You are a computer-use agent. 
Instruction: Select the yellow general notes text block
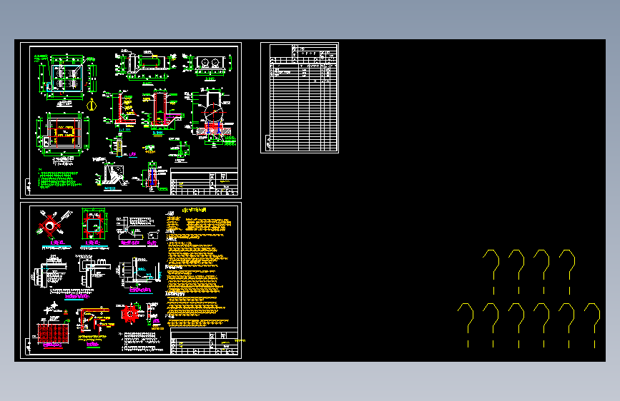click(197, 267)
